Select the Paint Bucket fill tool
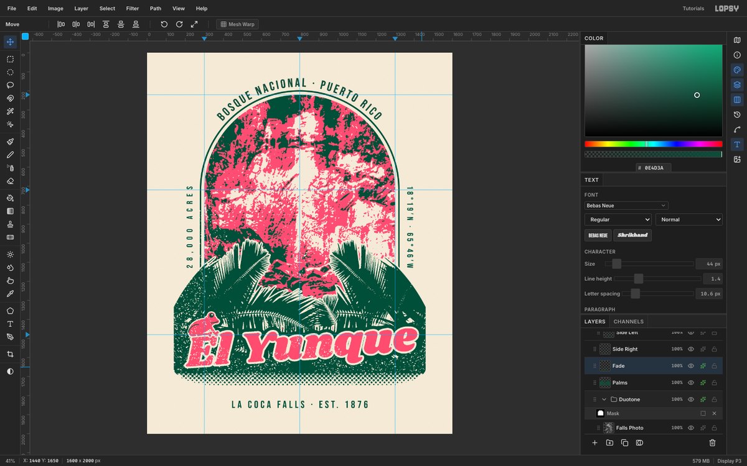The width and height of the screenshot is (747, 466). pos(10,198)
